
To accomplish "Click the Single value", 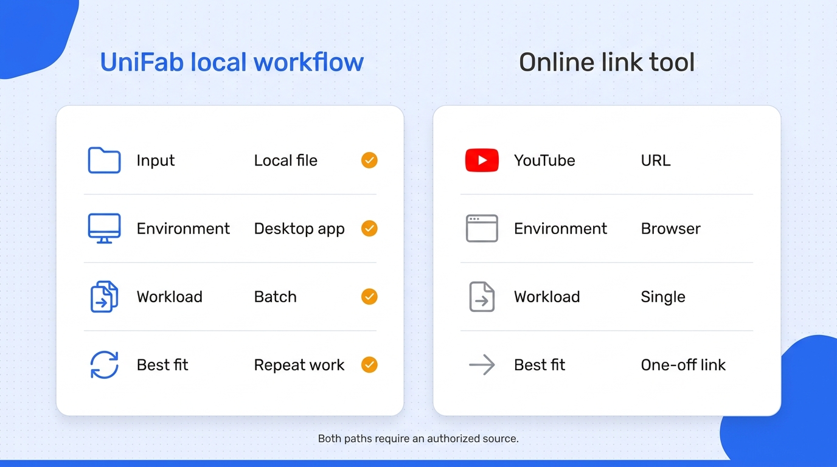I will (663, 297).
